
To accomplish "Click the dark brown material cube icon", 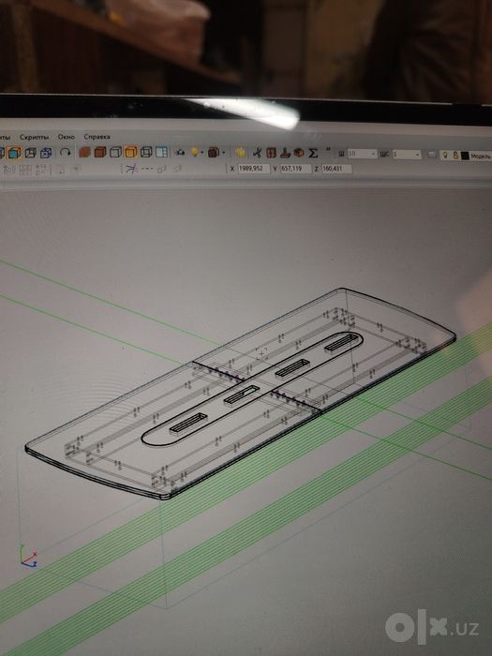I will (214, 152).
